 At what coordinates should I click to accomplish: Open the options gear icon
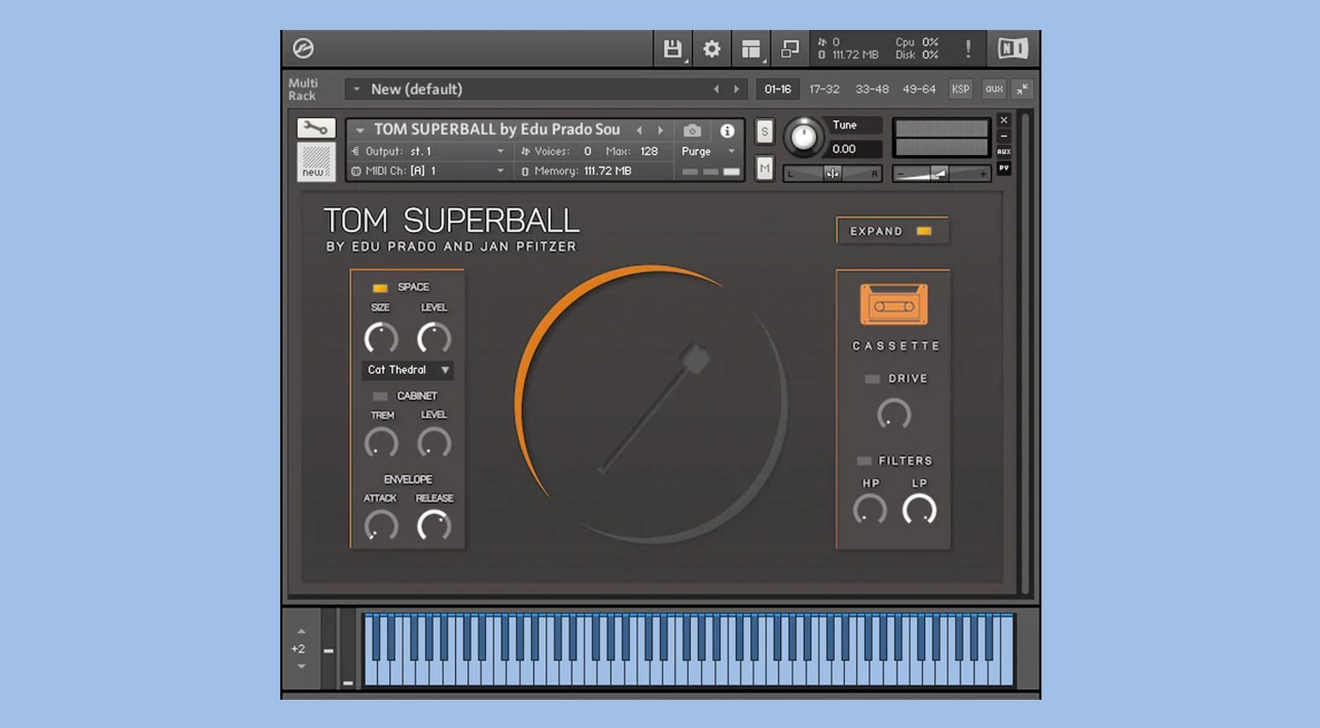pos(712,49)
